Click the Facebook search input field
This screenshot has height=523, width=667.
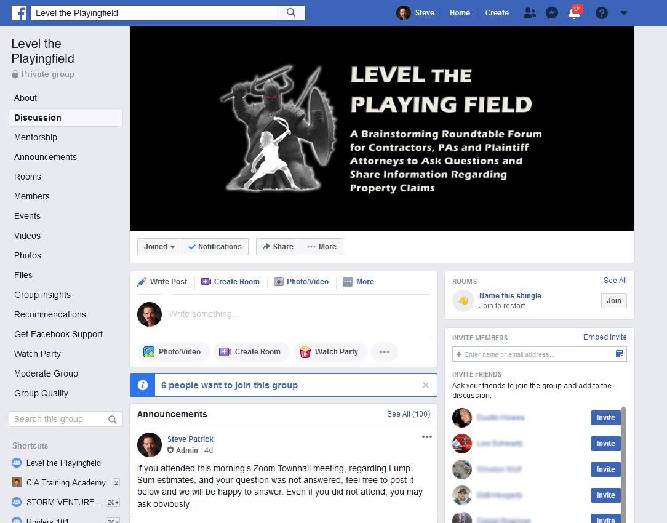tap(154, 13)
